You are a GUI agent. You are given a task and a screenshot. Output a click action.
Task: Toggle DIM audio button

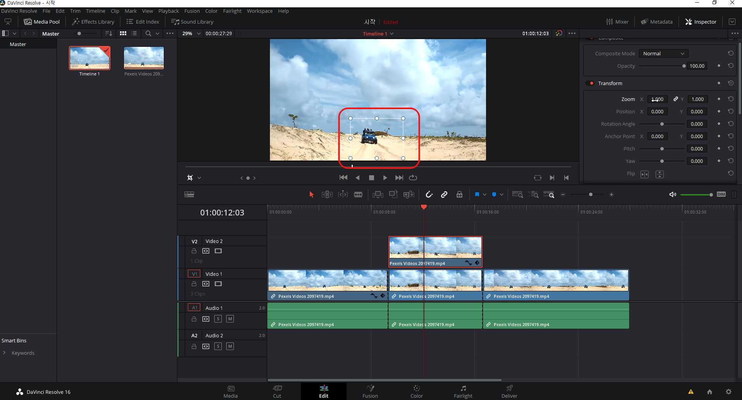point(721,195)
